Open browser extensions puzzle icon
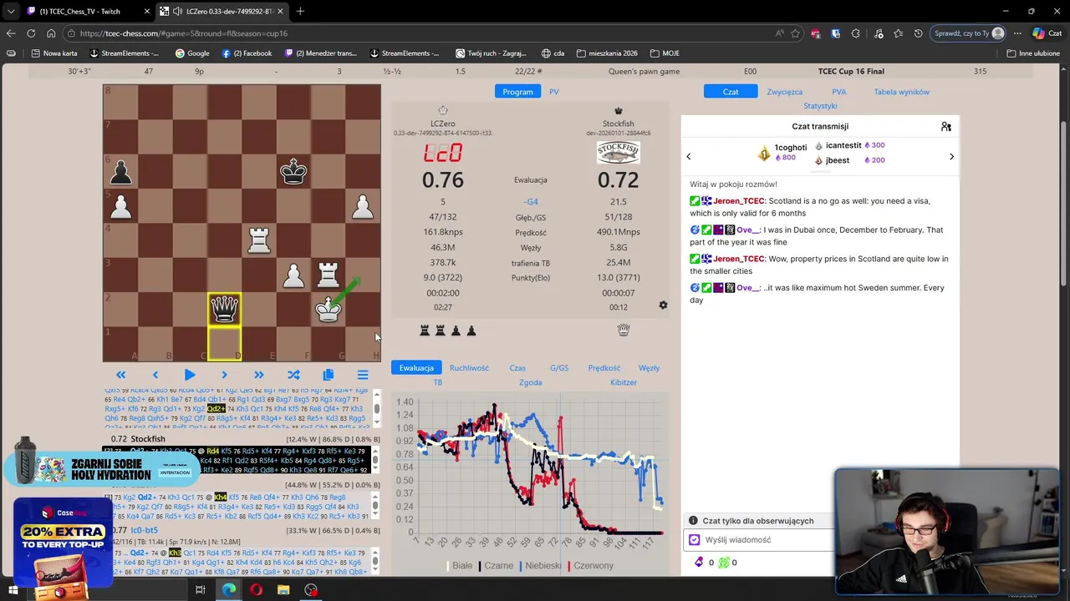The image size is (1070, 601). point(855,33)
